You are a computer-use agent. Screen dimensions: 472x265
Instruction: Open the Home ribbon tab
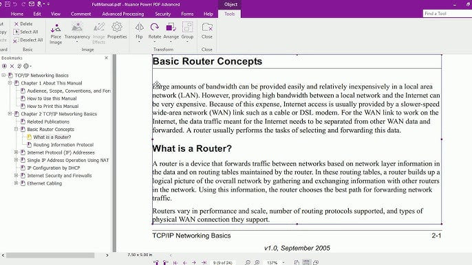click(17, 14)
